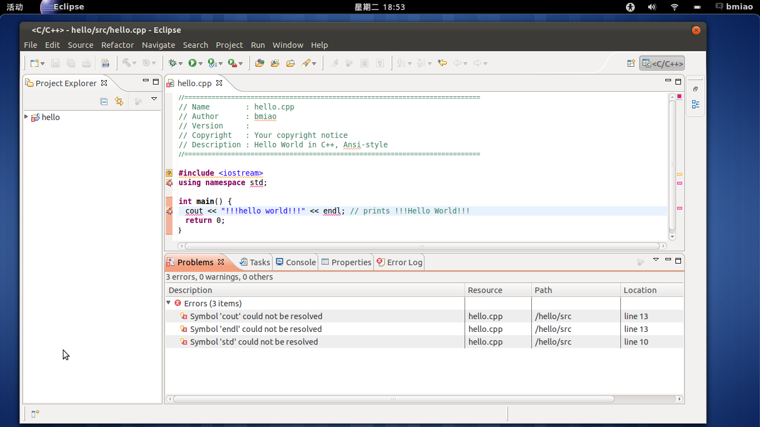
Task: Click the Last Edit Location arrow icon
Action: coord(442,63)
